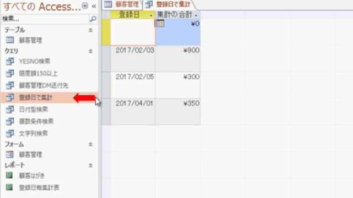
Task: Collapse the テーブル group
Action: pyautogui.click(x=90, y=30)
